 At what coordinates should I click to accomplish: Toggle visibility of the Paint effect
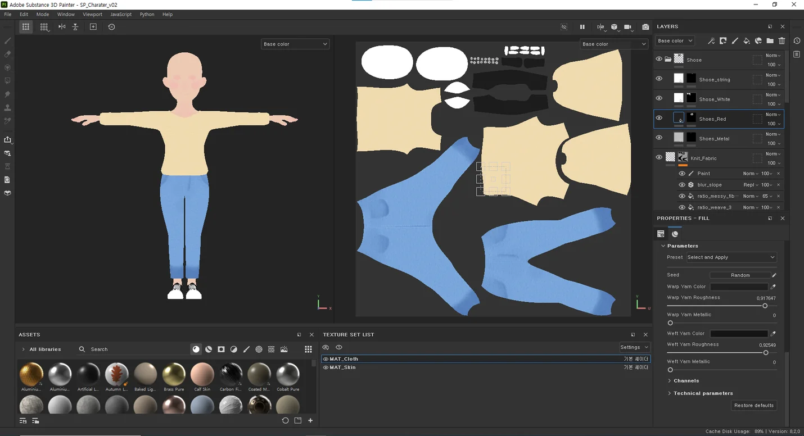[x=682, y=174]
